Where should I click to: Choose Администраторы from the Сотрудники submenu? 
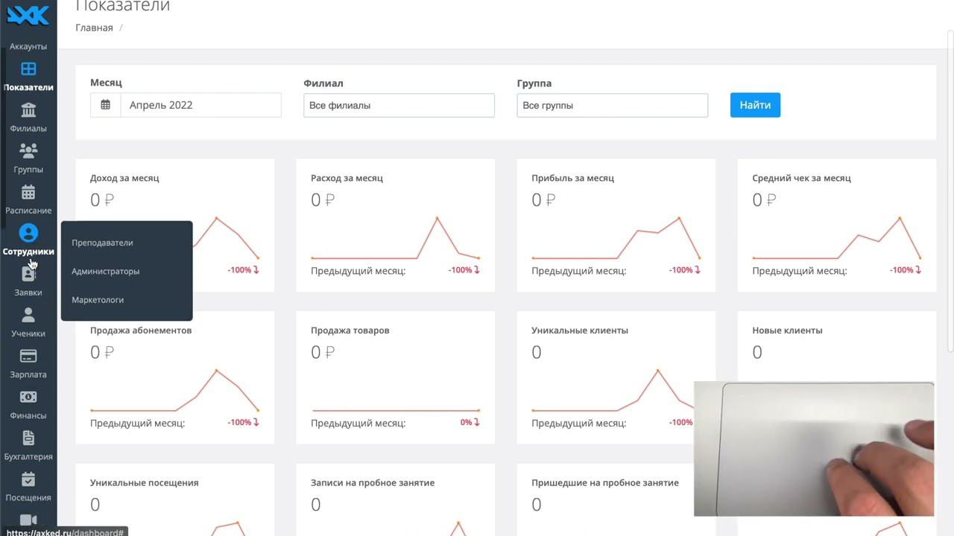coord(106,271)
